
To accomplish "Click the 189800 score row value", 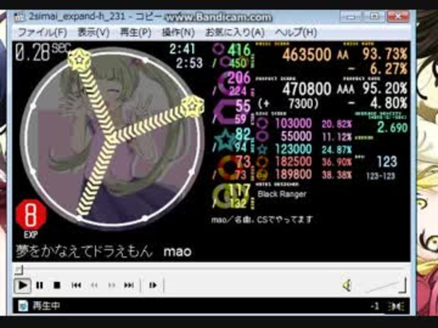I will click(293, 174).
